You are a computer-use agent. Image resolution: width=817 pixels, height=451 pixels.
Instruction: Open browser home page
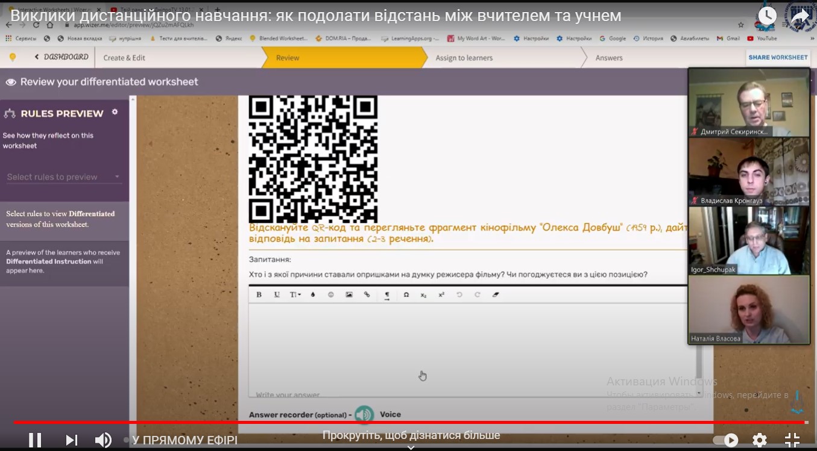50,25
